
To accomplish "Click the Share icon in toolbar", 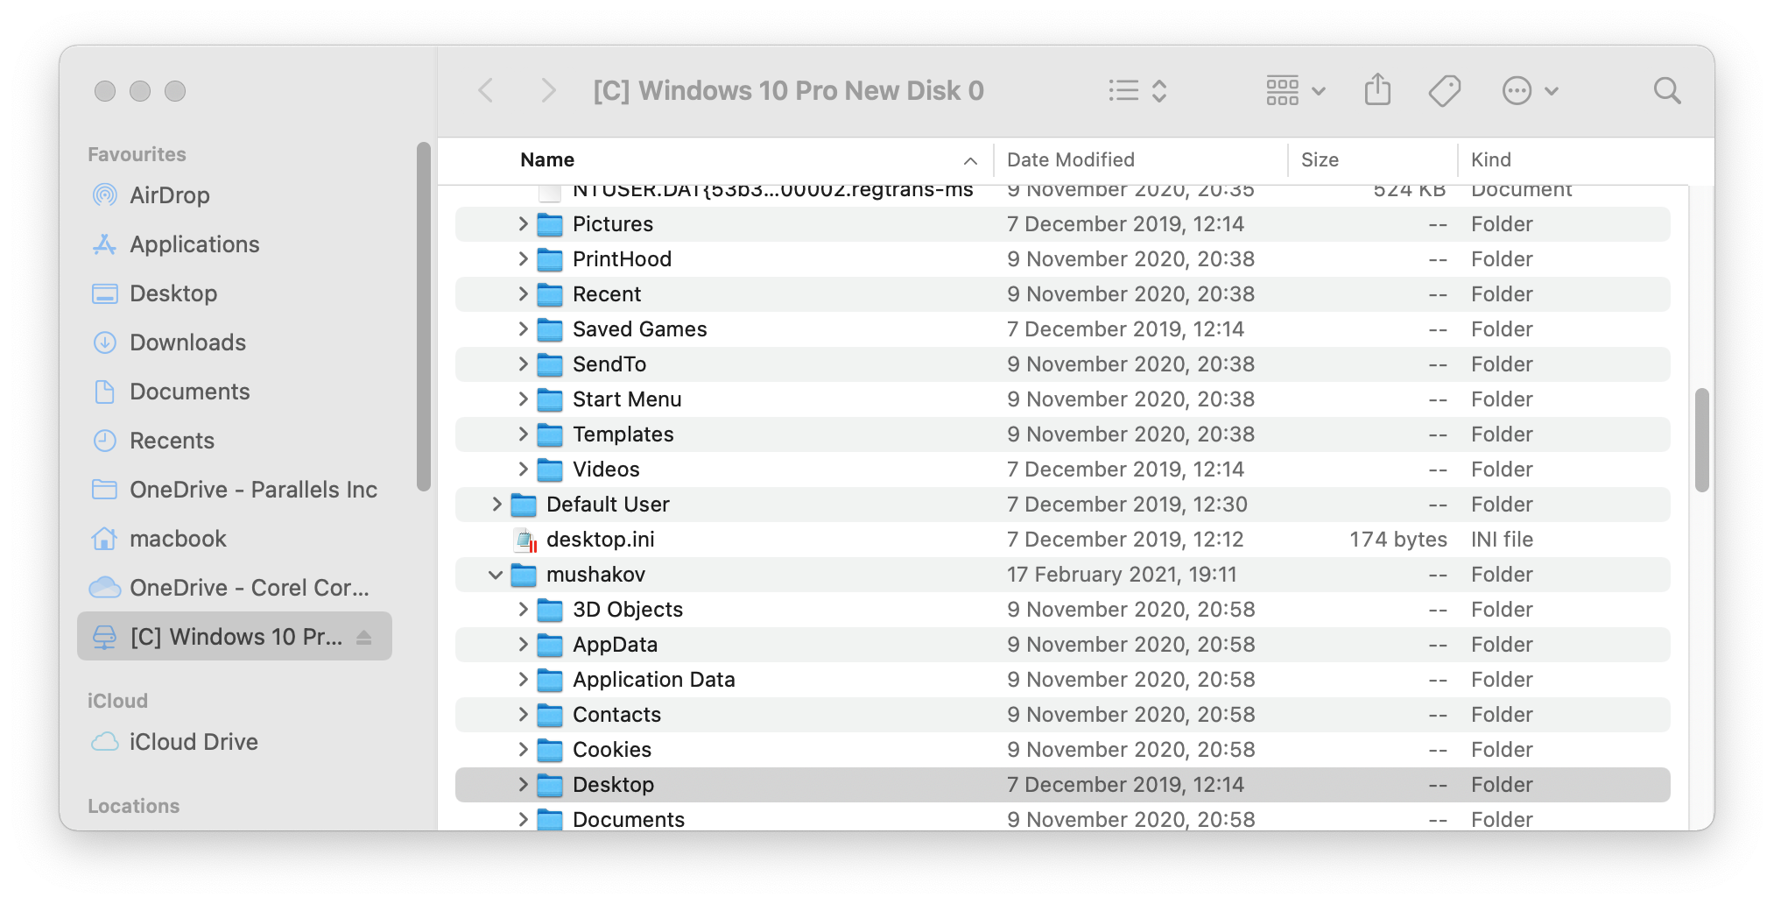I will coord(1377,90).
